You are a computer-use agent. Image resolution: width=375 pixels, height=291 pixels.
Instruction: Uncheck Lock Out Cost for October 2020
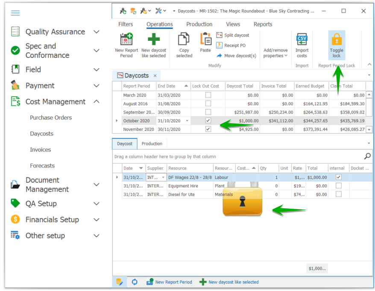coord(208,121)
